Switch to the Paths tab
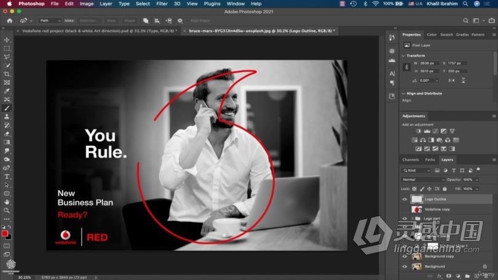The height and width of the screenshot is (280, 498). tap(430, 160)
